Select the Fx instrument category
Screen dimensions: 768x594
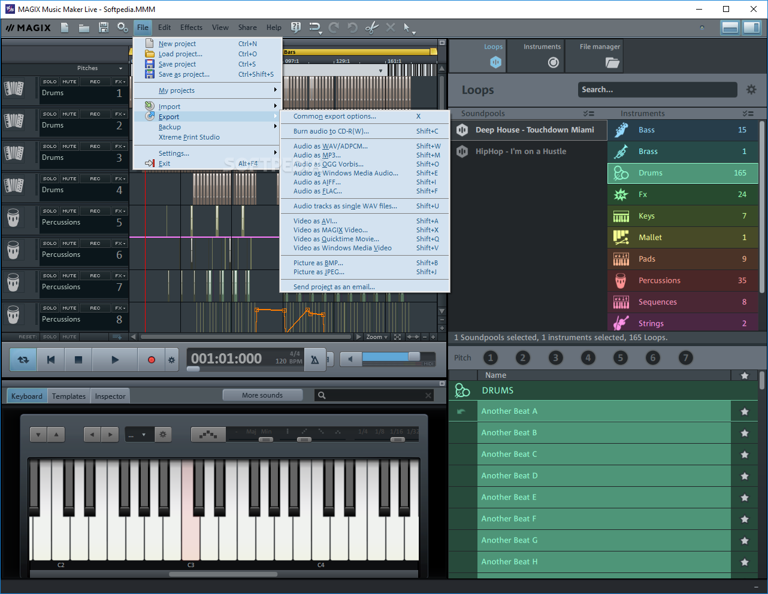click(x=683, y=195)
